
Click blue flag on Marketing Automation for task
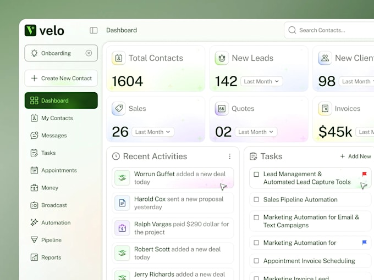click(364, 242)
